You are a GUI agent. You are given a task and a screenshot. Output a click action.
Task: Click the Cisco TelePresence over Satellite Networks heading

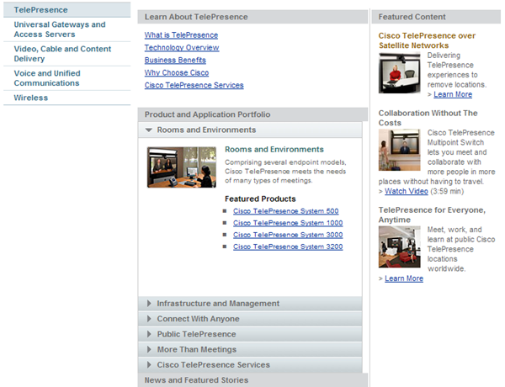(427, 40)
